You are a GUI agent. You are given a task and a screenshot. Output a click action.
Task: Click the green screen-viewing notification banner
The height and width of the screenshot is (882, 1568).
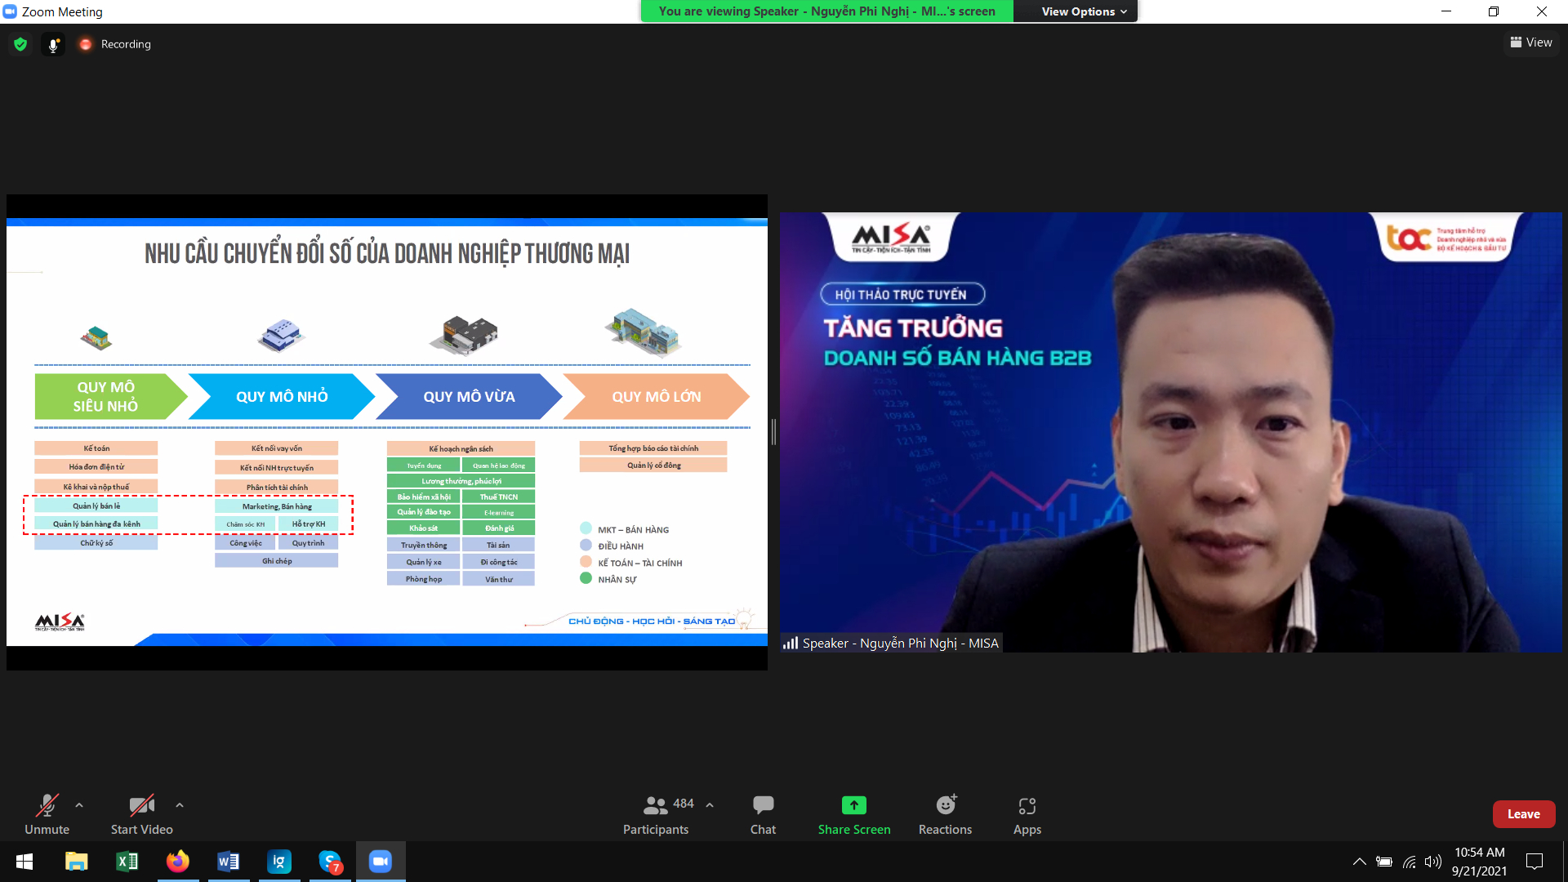pyautogui.click(x=826, y=11)
